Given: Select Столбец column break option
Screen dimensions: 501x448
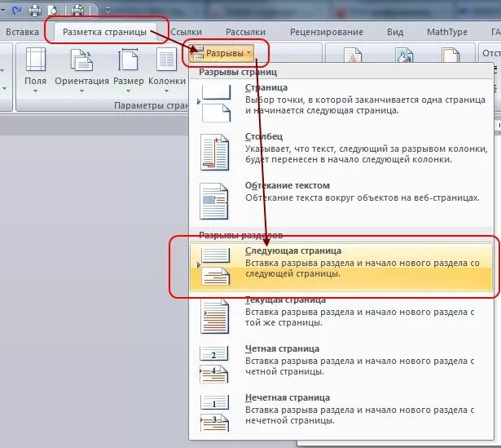Looking at the screenshot, I should pos(341,153).
